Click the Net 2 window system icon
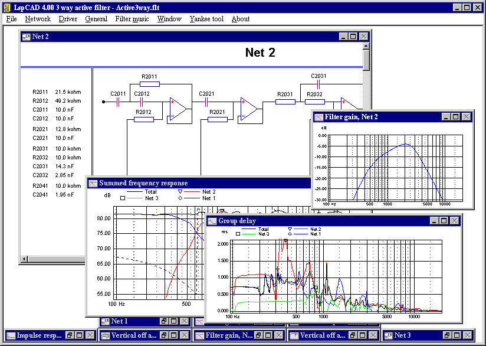Viewport: 486px width, 346px height. tap(26, 37)
